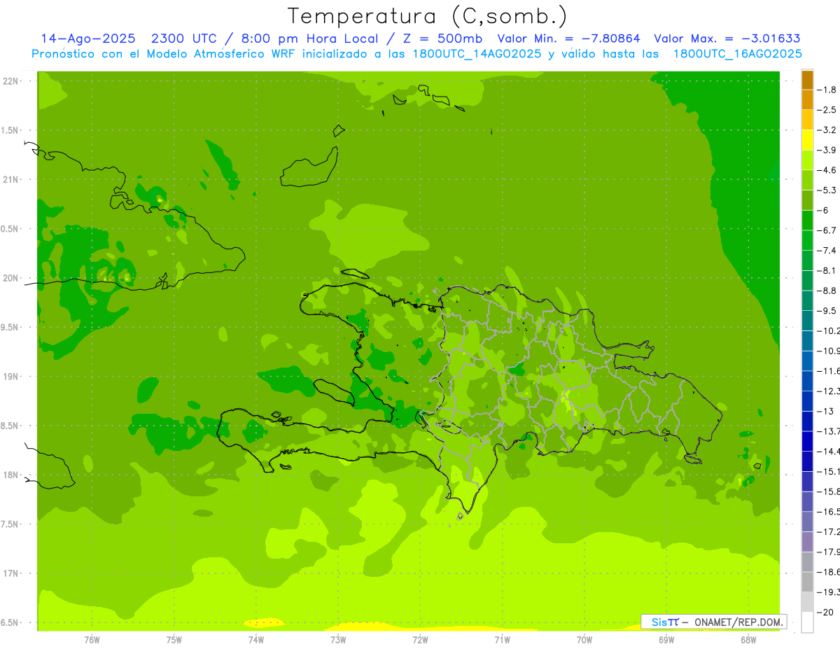Click the "75W" longitude label
Image resolution: width=840 pixels, height=649 pixels.
[174, 639]
